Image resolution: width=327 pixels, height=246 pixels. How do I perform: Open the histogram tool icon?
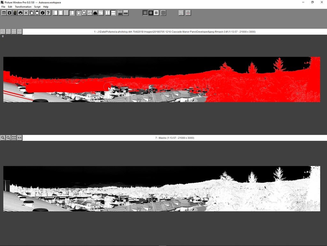click(95, 13)
